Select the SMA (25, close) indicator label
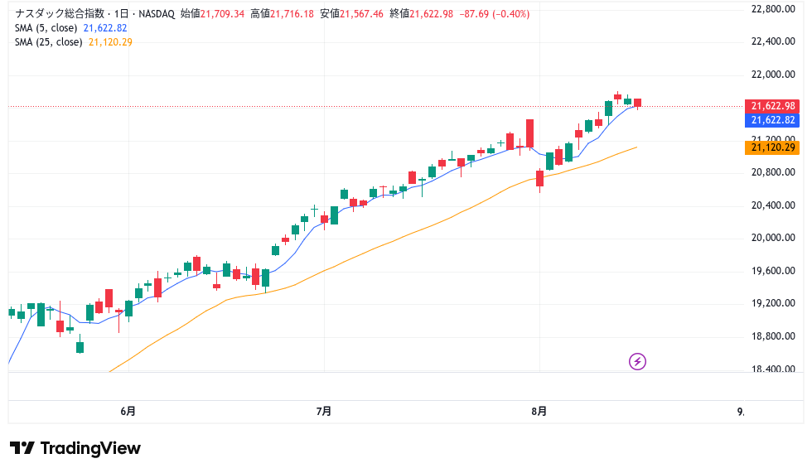The width and height of the screenshot is (812, 473). point(49,42)
